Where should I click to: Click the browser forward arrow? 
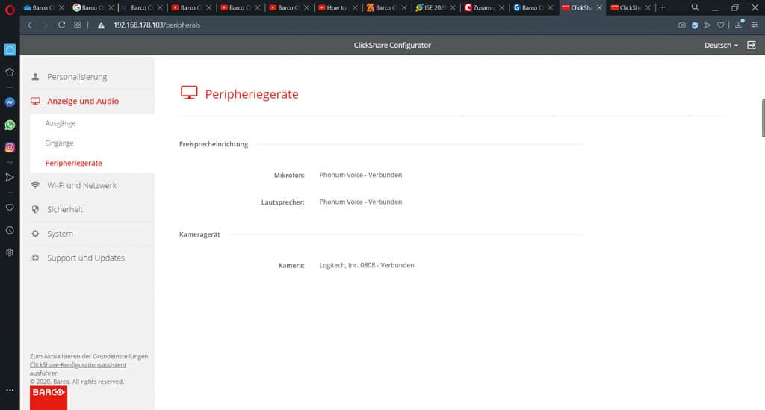(x=46, y=25)
